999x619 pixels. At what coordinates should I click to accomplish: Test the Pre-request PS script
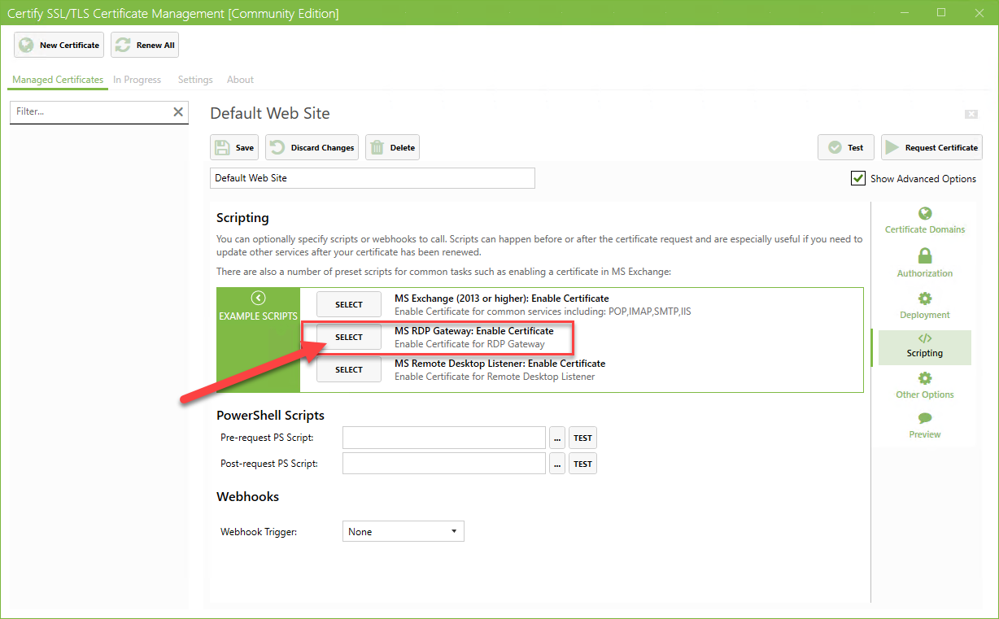(x=582, y=438)
